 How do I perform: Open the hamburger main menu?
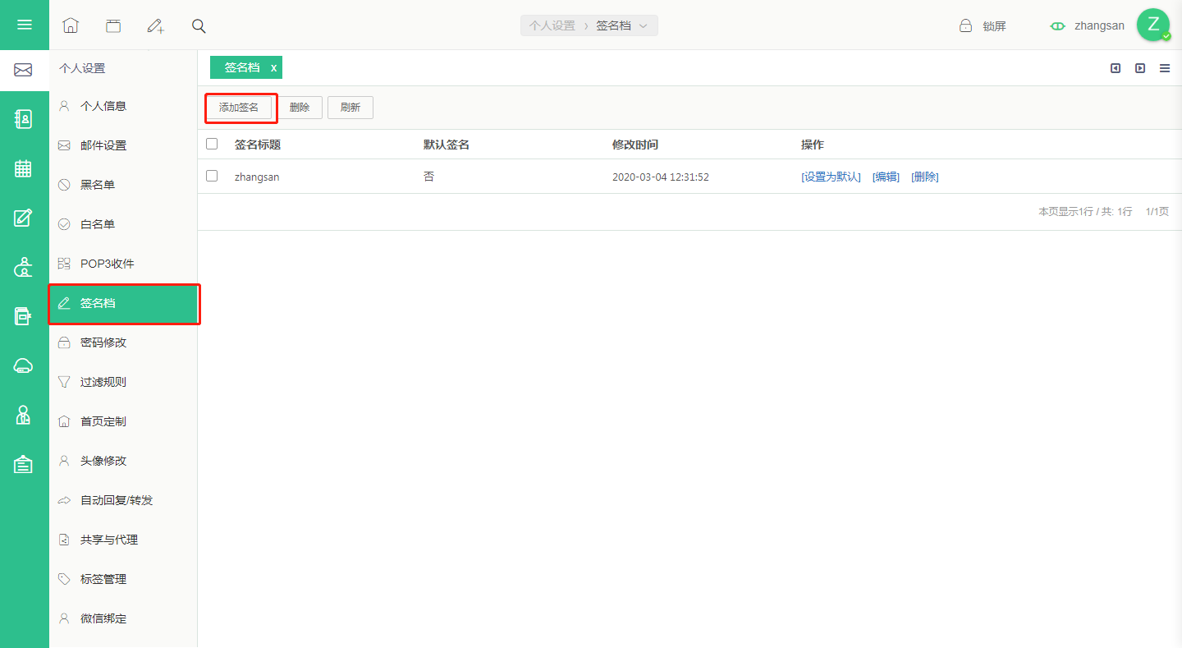[25, 25]
